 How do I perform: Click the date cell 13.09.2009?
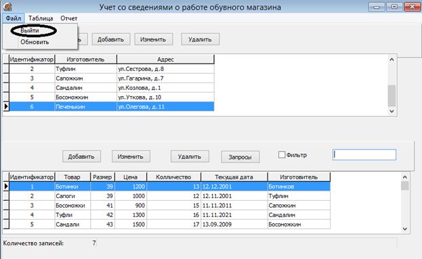[x=234, y=224]
